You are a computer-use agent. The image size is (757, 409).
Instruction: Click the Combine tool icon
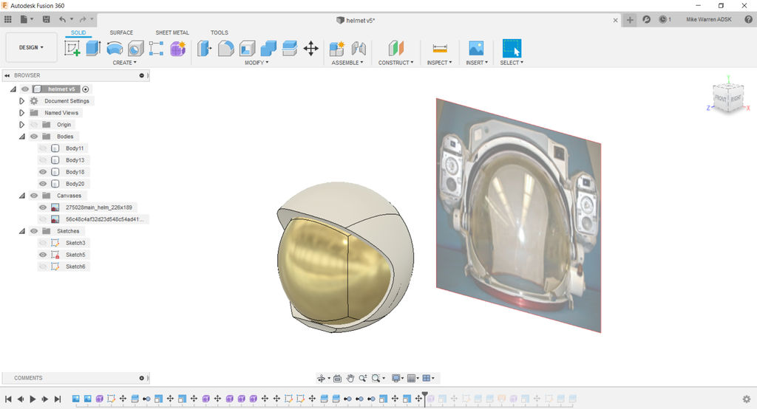tap(268, 48)
